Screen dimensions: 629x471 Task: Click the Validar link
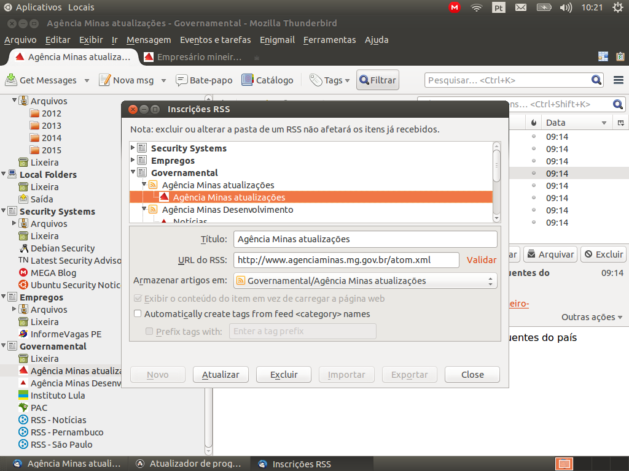pos(482,260)
